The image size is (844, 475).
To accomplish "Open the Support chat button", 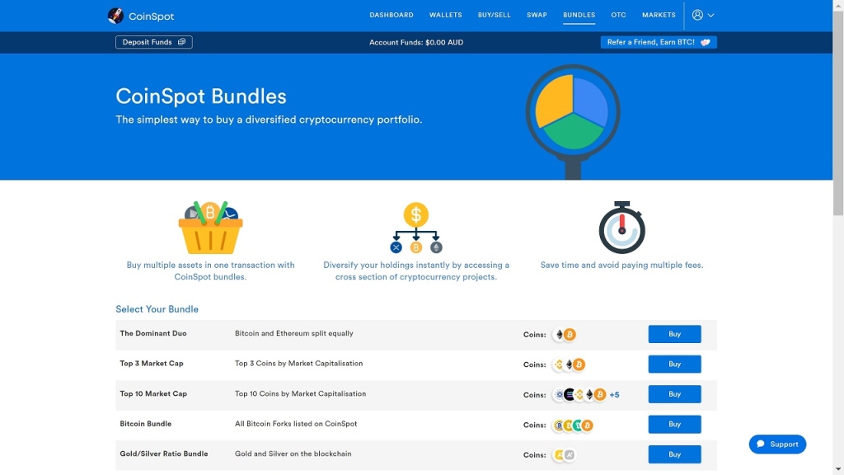I will click(x=777, y=444).
